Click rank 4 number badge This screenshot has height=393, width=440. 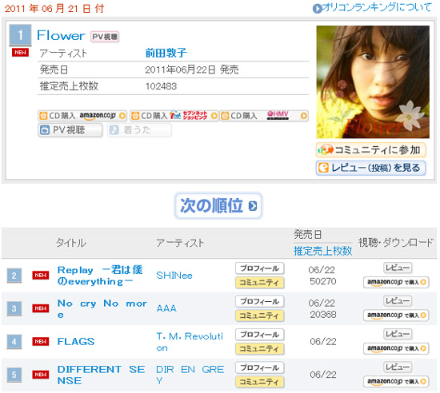[x=14, y=342]
